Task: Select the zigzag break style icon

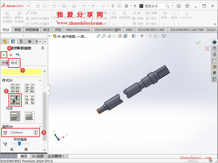Action: coord(29,88)
